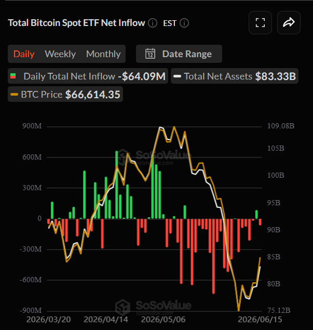This screenshot has width=313, height=330.
Task: Click the EST timezone label
Action: (170, 23)
